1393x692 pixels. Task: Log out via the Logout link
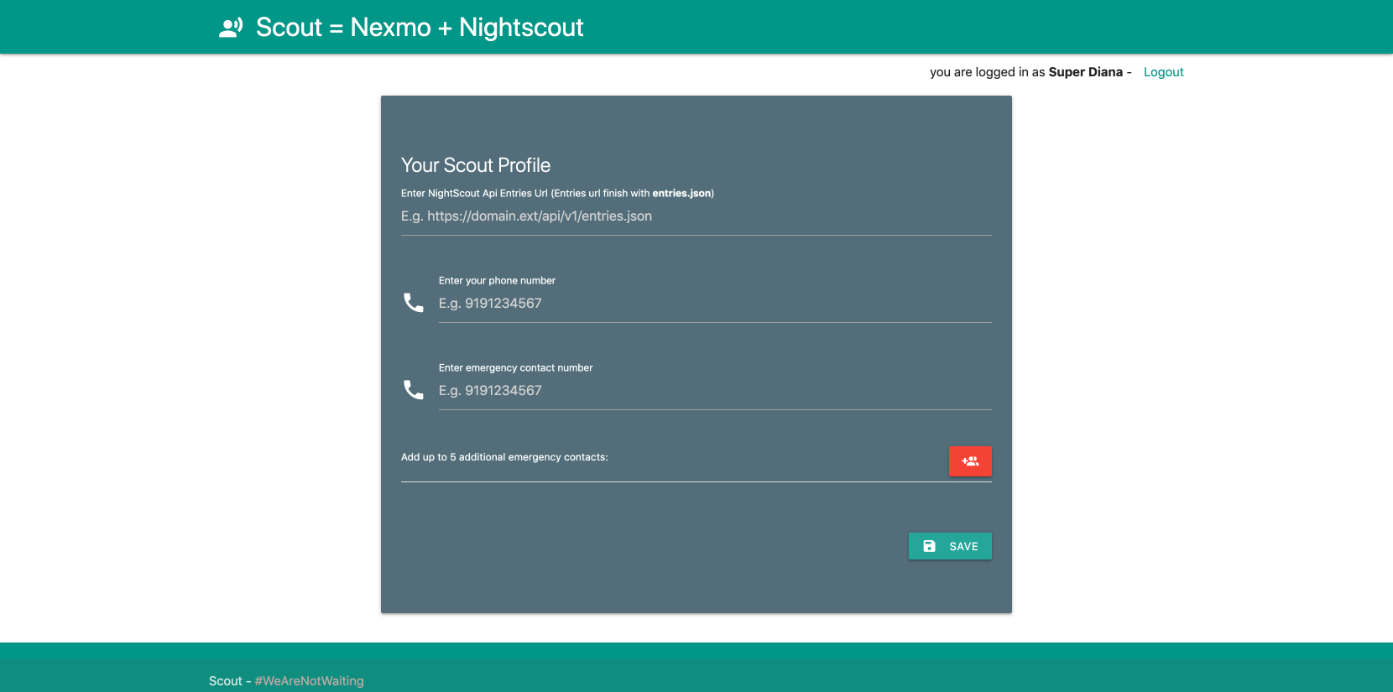click(1163, 72)
